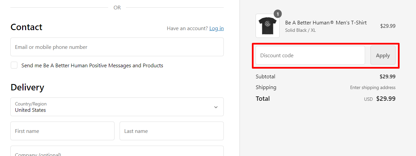Select the Company (optional) field
This screenshot has height=156, width=416.
tap(117, 151)
